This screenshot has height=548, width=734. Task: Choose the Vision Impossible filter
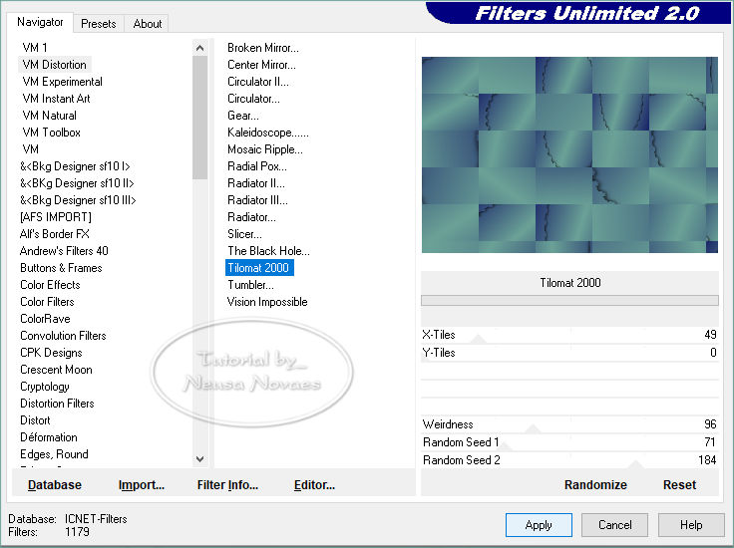pyautogui.click(x=267, y=302)
